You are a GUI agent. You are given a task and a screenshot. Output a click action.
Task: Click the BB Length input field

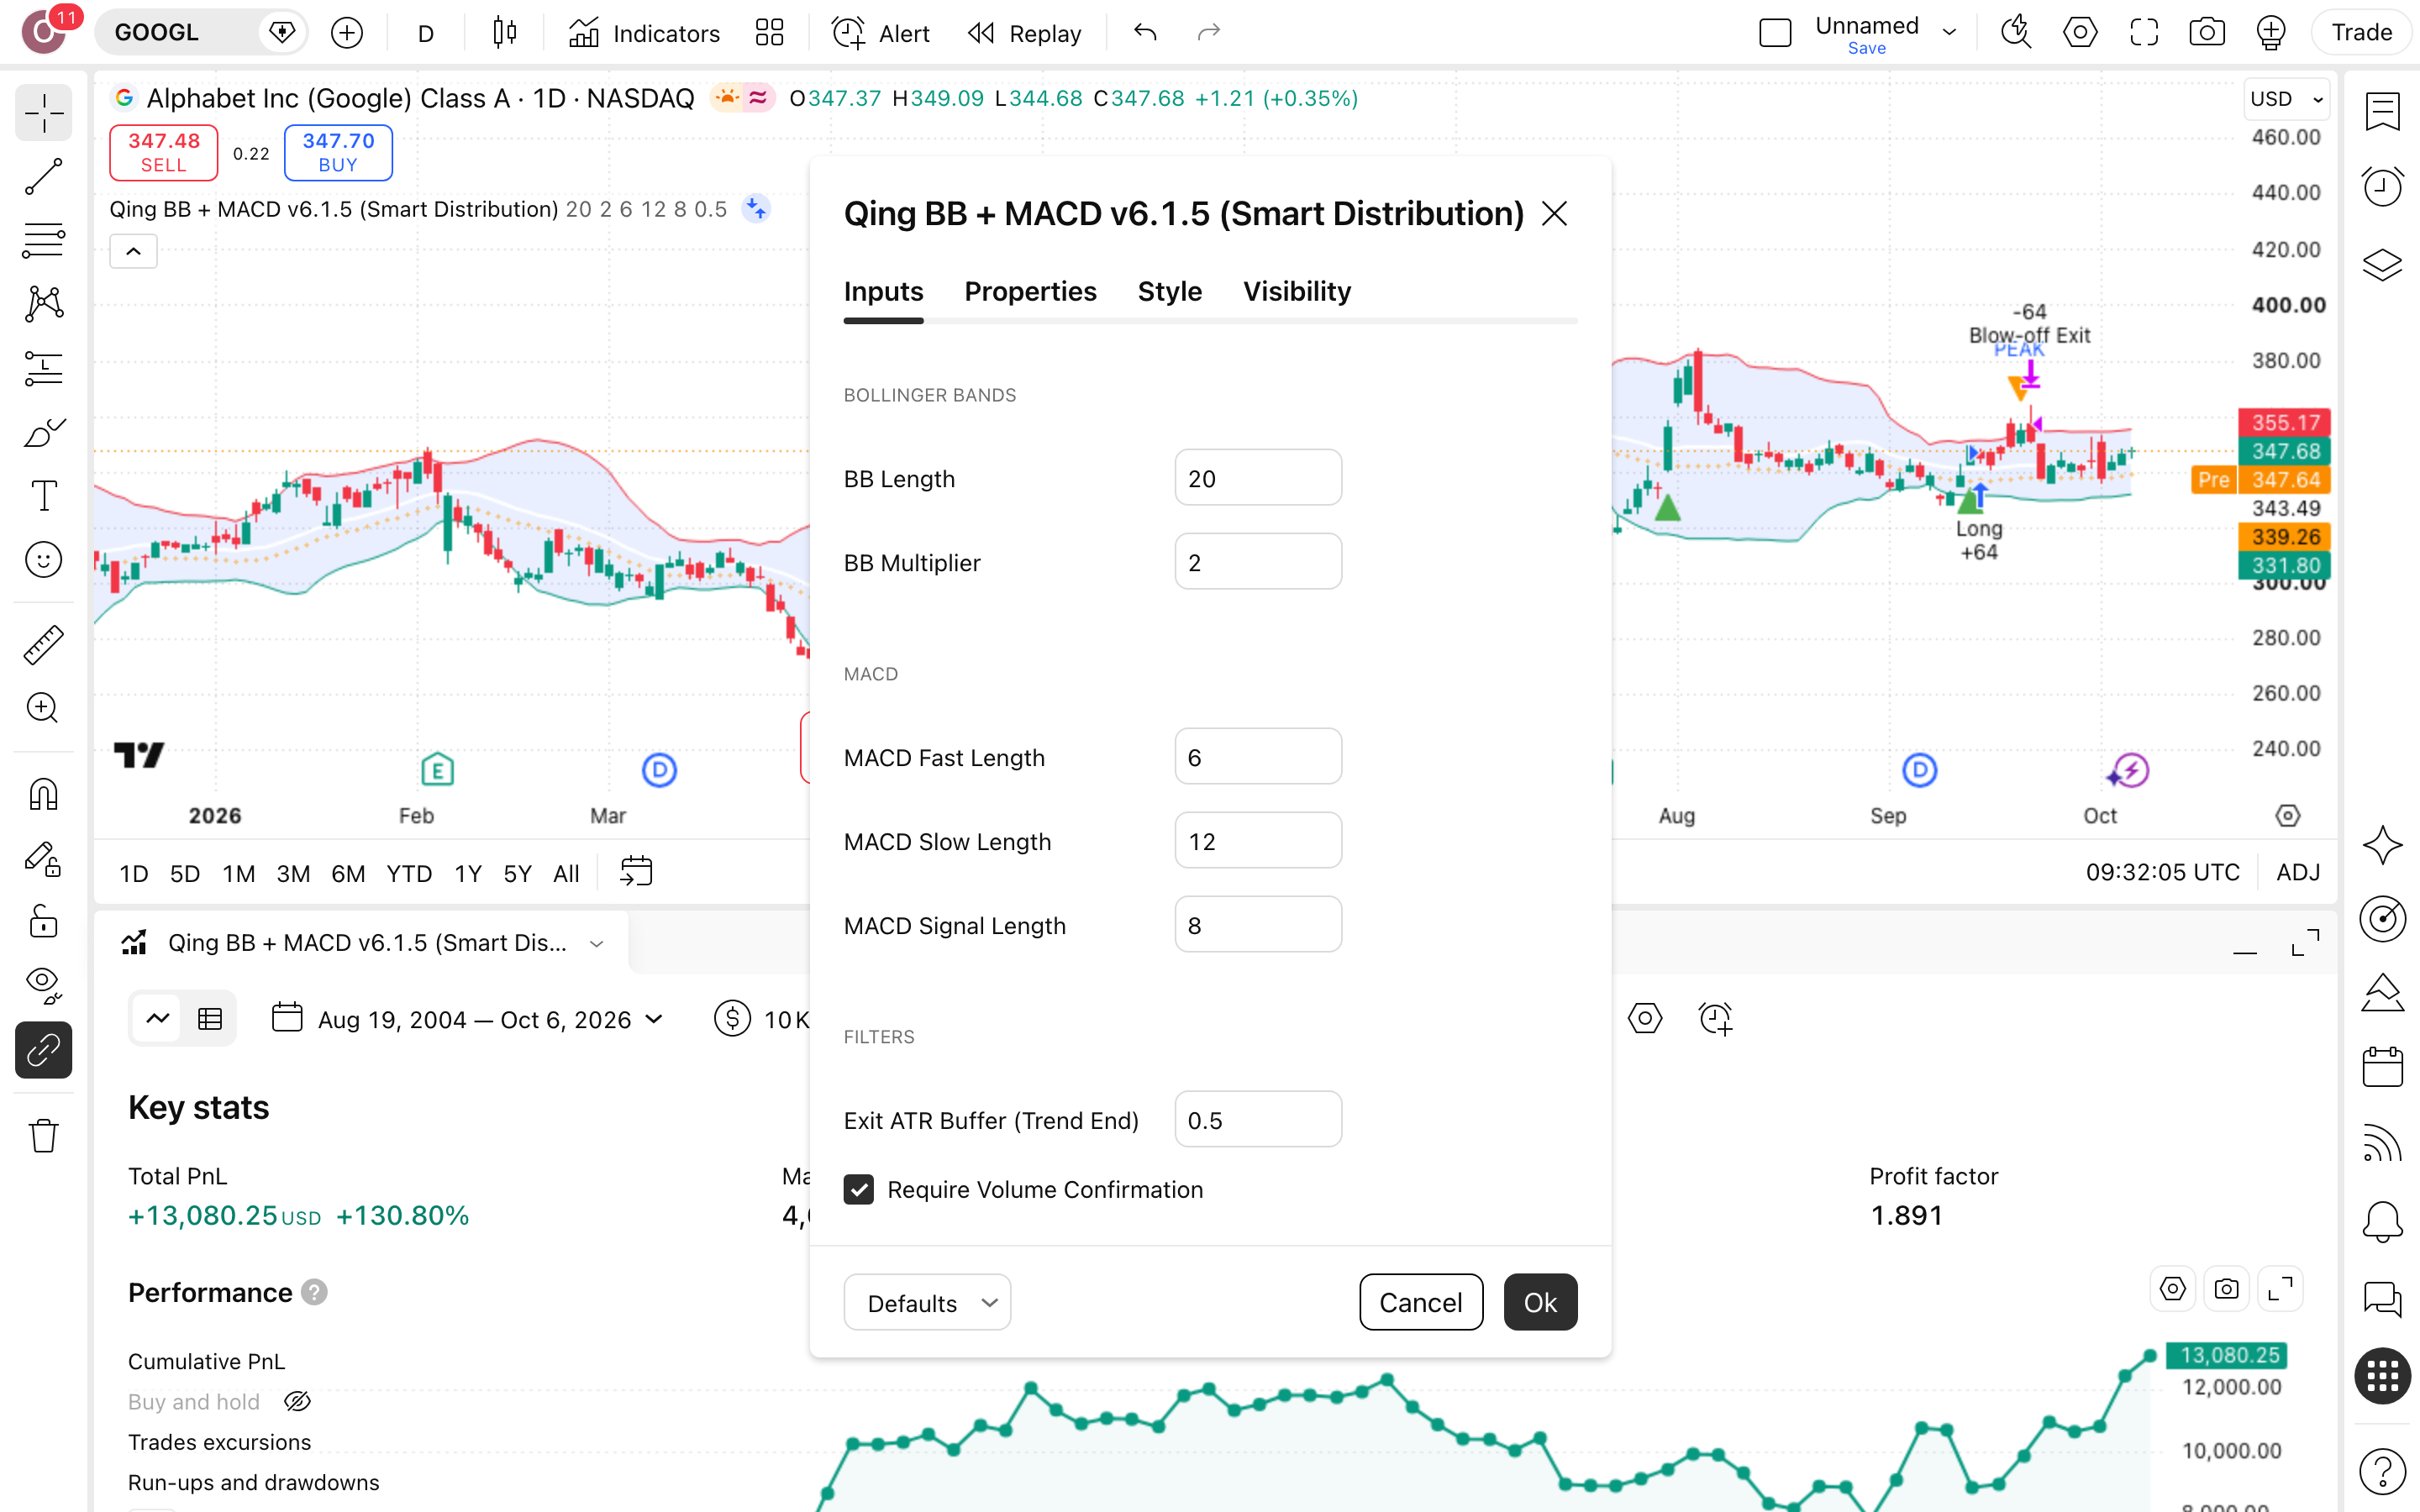[1258, 478]
